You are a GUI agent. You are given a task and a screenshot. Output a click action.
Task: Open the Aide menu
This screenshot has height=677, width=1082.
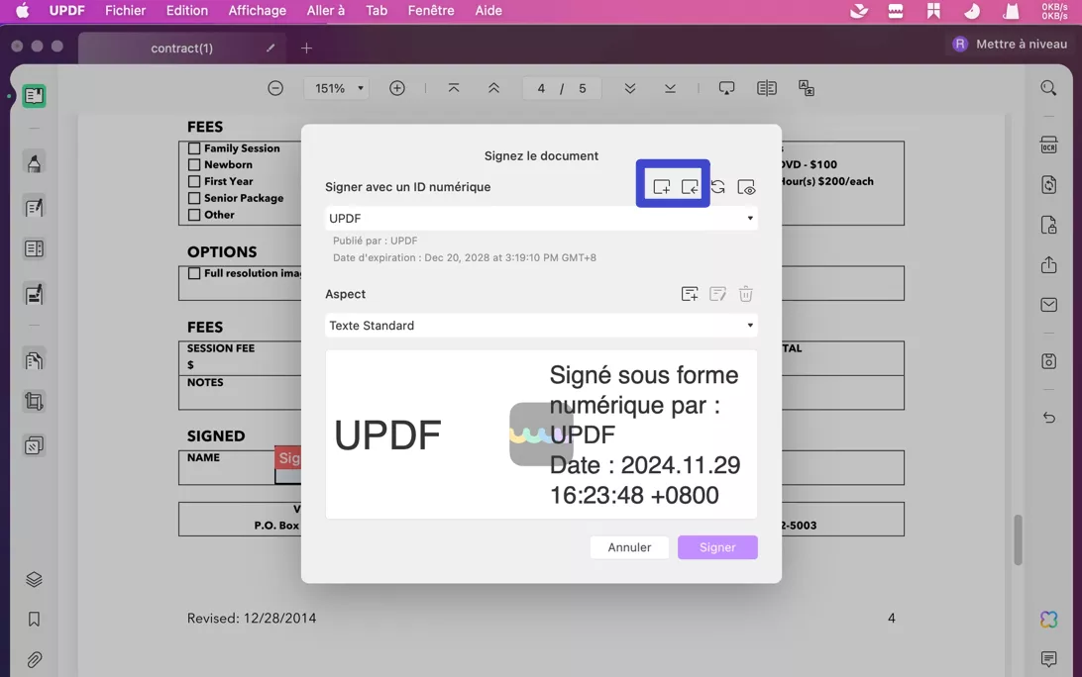(488, 10)
